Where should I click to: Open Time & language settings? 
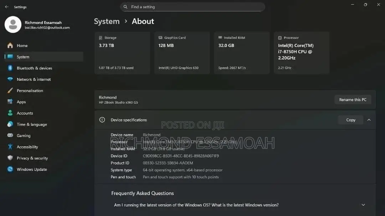click(x=44, y=124)
